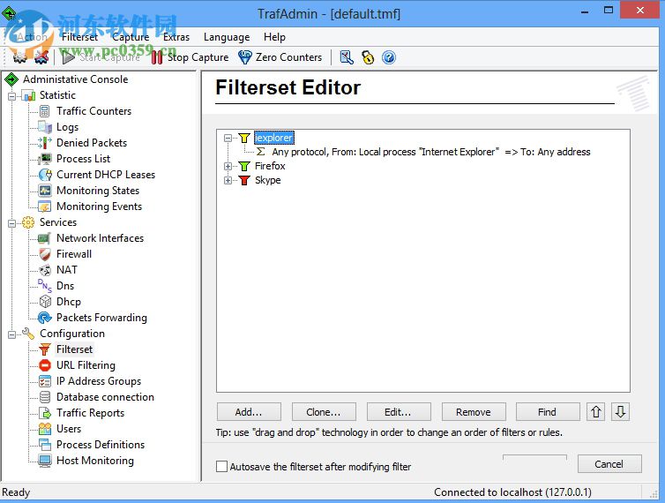The image size is (665, 503).
Task: Move filter down with arrow button
Action: click(621, 412)
